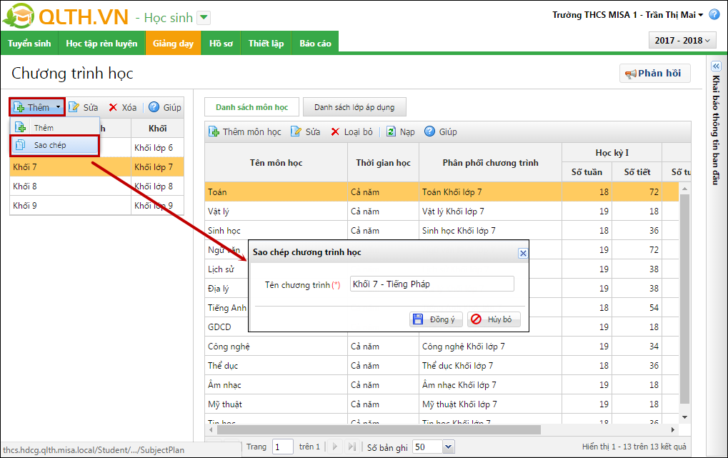The height and width of the screenshot is (458, 728).
Task: Select Thêm item in the dropdown menu
Action: click(44, 128)
